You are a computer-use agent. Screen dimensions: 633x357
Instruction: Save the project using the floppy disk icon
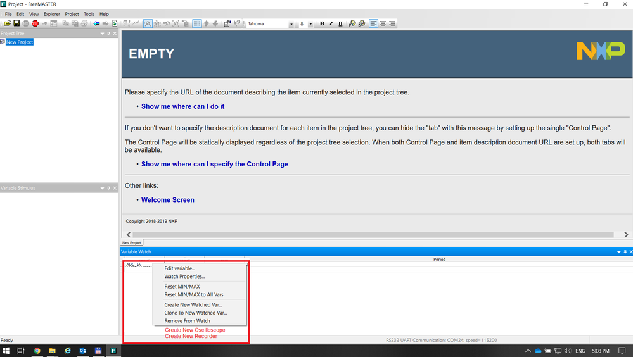click(x=16, y=23)
